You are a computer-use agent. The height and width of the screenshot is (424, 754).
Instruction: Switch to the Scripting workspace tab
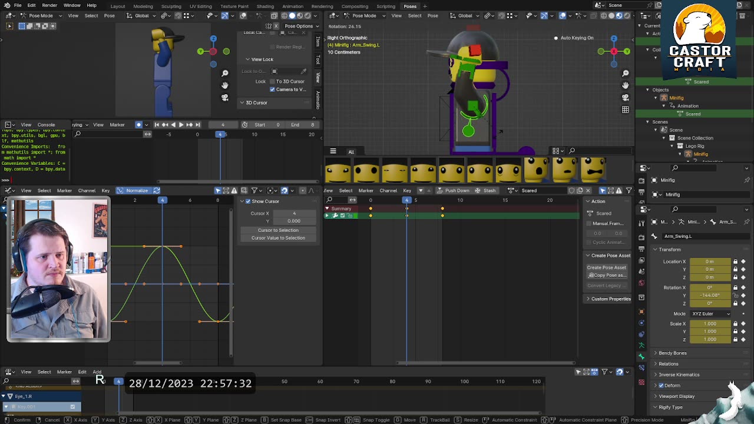386,6
